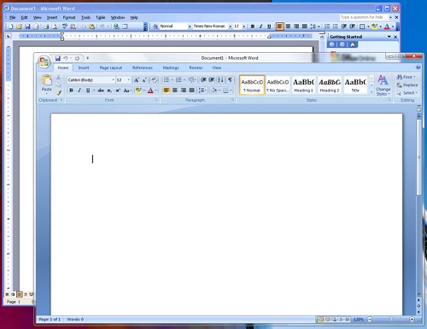Click the Cut scissors icon in Clipboard group
427x329 pixels.
58,78
